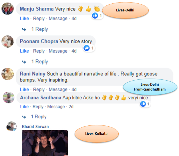179x156 pixels.
Task: Like Rani Nainy's comment
Action: tap(24, 89)
